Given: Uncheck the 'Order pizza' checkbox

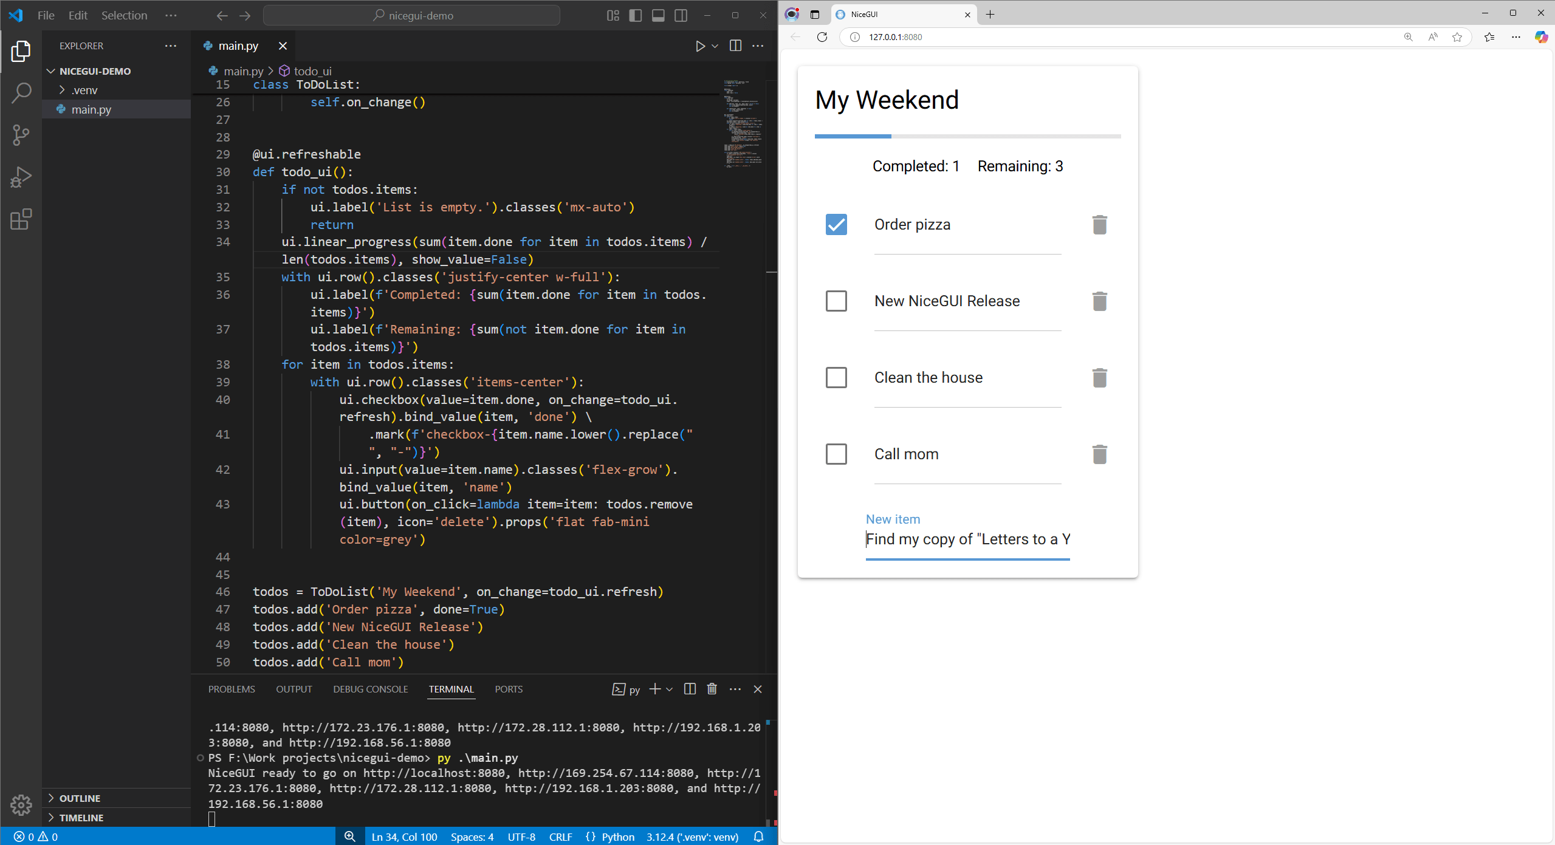Looking at the screenshot, I should click(836, 224).
